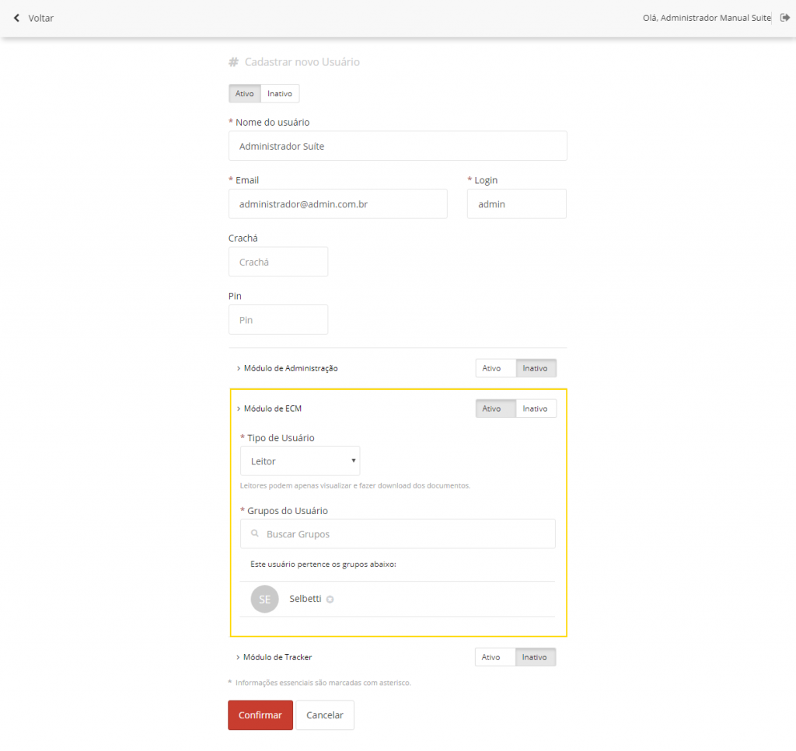Image resolution: width=796 pixels, height=751 pixels.
Task: Click the back arrow icon next to Voltar
Action: click(x=17, y=18)
